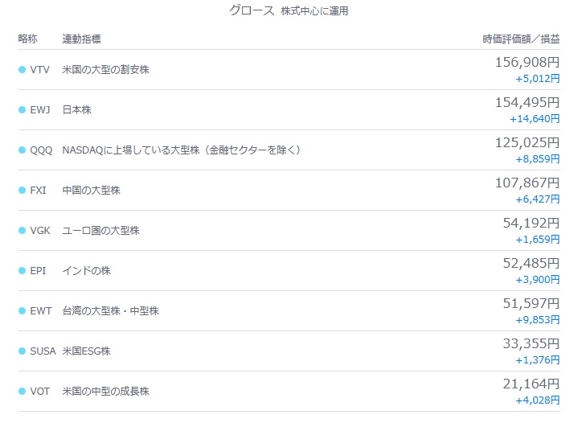The width and height of the screenshot is (582, 431).
Task: Click the blue dot beside QQQ
Action: (23, 150)
